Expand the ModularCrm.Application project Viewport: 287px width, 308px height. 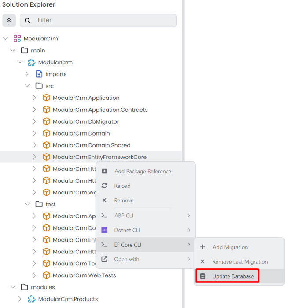click(34, 98)
